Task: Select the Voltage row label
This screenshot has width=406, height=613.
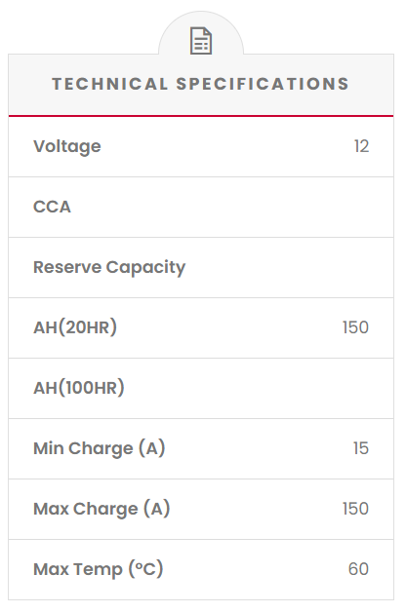Action: [x=67, y=146]
